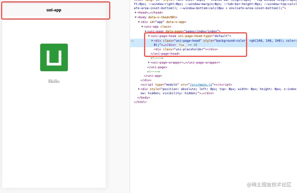The height and width of the screenshot is (193, 297).
Task: Select the closing </uni-page> tag
Action: pos(157,67)
